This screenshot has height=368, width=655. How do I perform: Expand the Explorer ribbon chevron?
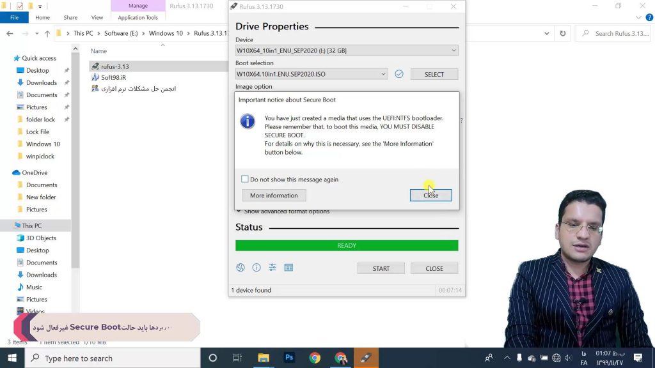[x=638, y=17]
